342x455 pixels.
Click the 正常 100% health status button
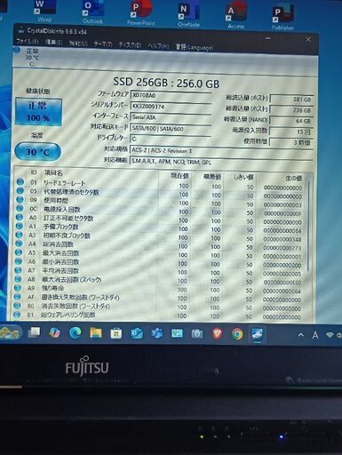pos(38,112)
